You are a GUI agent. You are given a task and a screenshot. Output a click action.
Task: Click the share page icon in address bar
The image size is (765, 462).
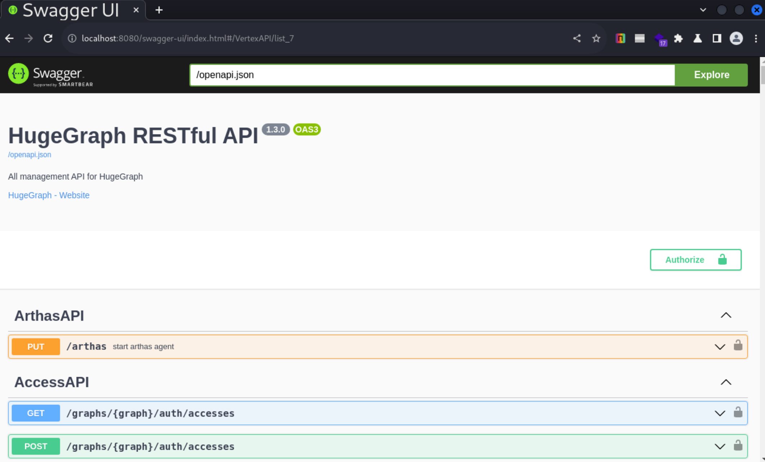[x=577, y=38]
